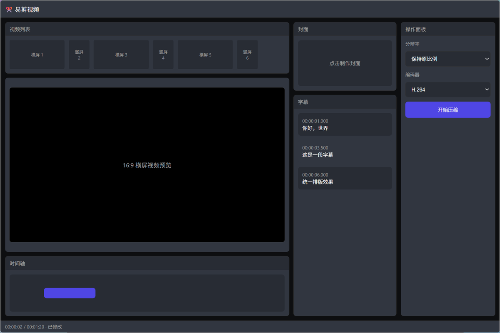500x333 pixels.
Task: Click the 16:9 横屏视频预览 player area
Action: click(x=147, y=165)
